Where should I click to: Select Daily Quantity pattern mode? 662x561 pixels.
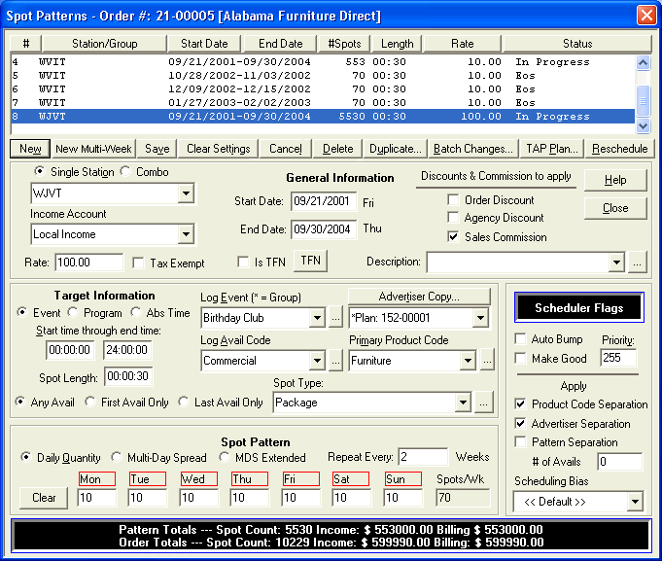click(x=26, y=457)
